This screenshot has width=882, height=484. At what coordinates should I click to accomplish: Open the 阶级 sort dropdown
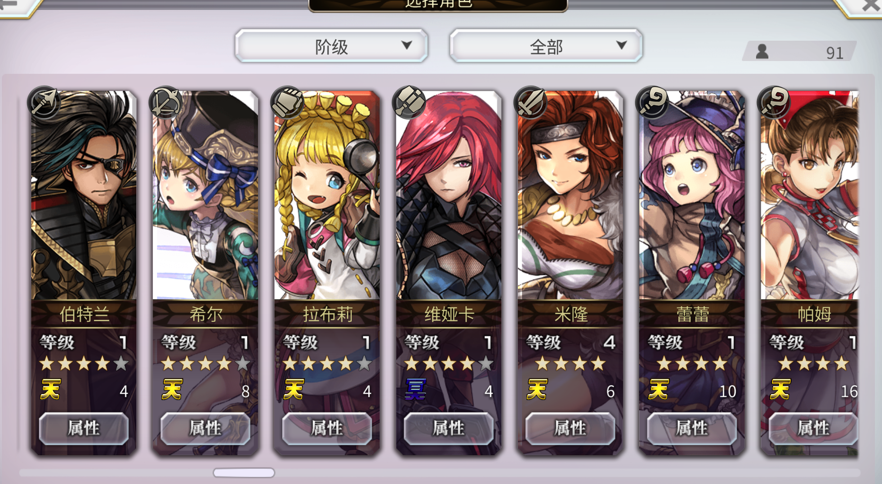click(331, 46)
